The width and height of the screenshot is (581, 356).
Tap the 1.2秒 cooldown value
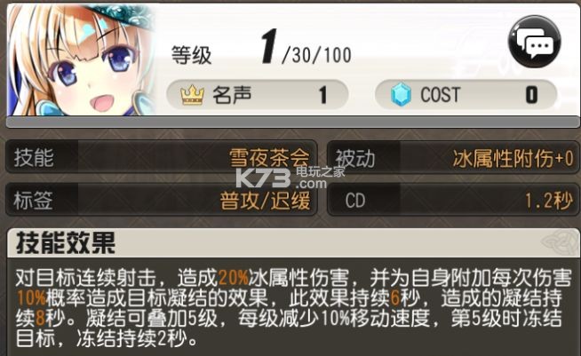(549, 201)
